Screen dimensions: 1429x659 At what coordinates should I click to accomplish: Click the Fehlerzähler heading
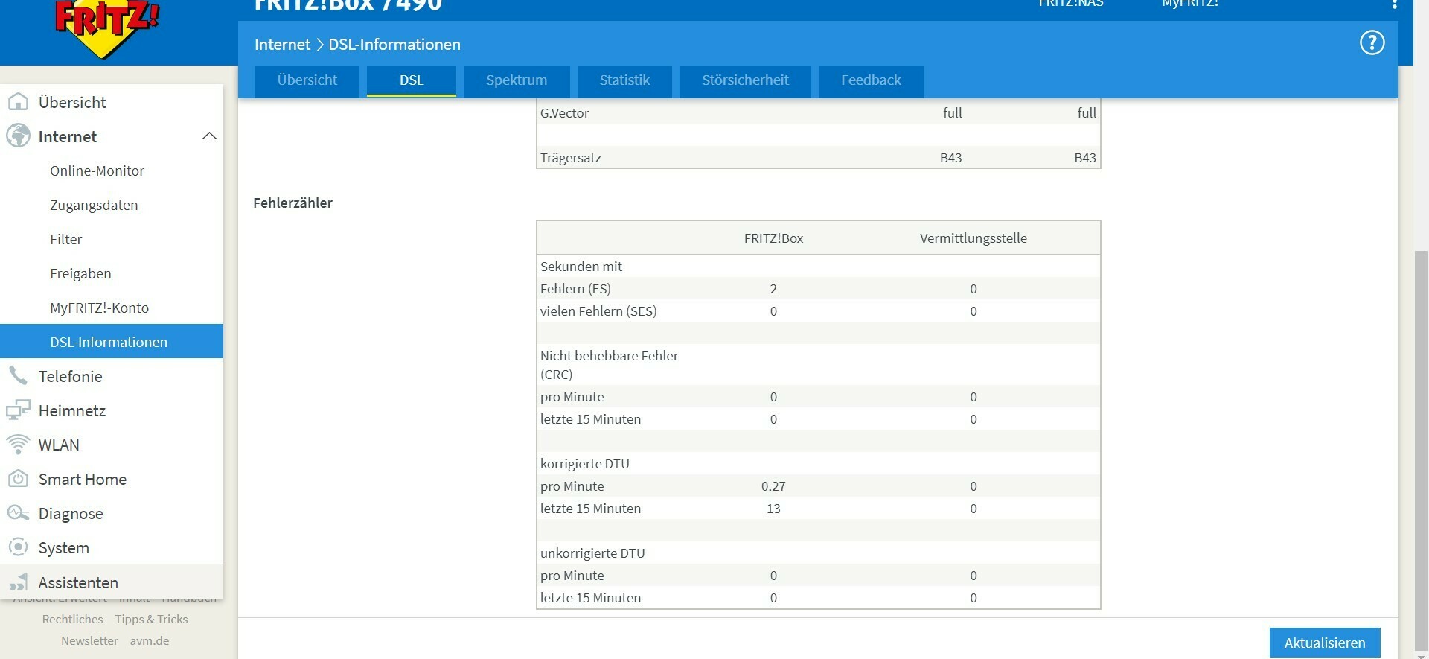click(x=292, y=203)
